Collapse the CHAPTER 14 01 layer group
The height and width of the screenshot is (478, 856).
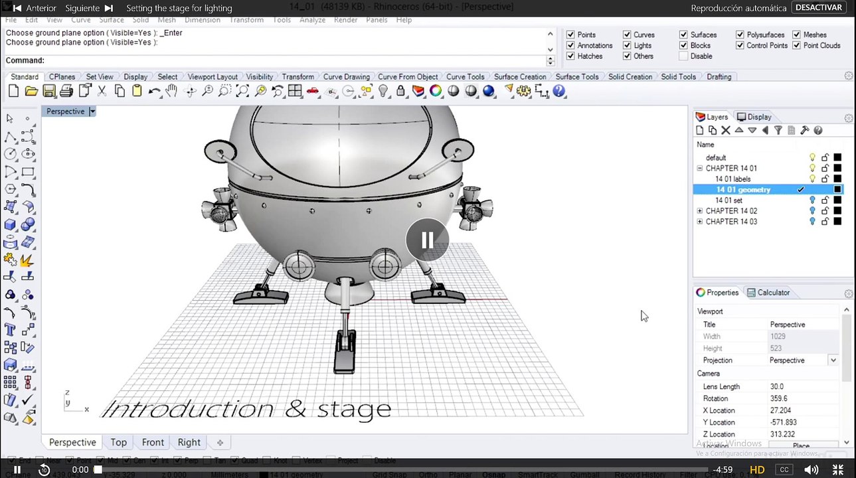click(700, 169)
